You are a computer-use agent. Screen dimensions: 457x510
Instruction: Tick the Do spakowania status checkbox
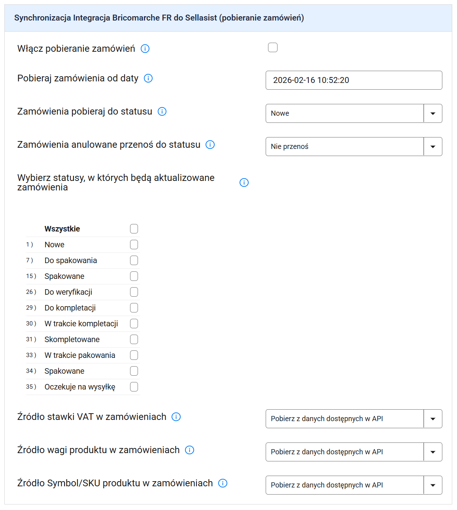[x=134, y=260]
